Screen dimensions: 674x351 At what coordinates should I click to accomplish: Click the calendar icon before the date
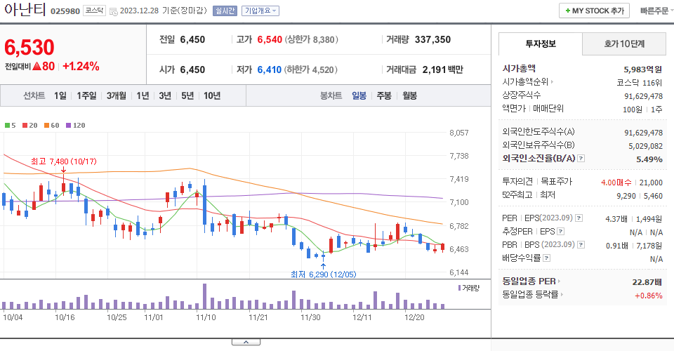pyautogui.click(x=114, y=12)
